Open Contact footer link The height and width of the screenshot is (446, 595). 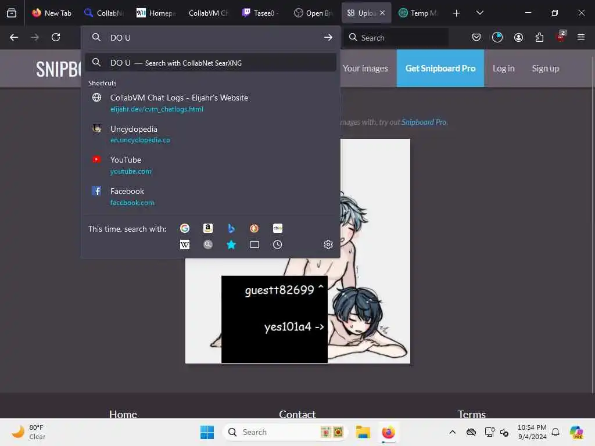point(297,413)
